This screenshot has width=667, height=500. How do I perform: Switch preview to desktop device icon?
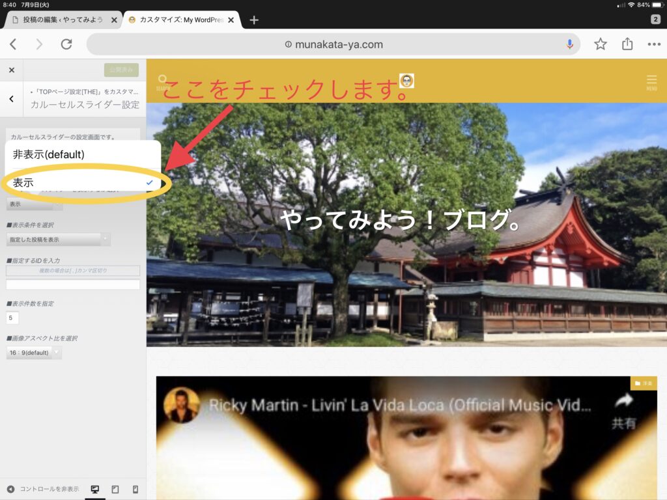pos(95,490)
